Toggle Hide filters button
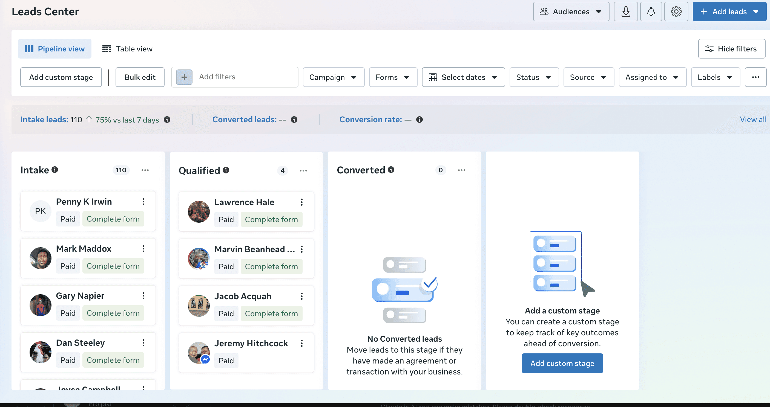The height and width of the screenshot is (407, 770). (731, 49)
